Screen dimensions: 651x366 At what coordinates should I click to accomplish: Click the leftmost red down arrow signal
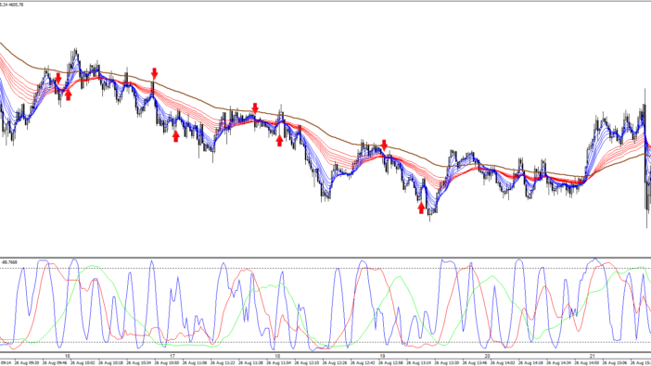(x=58, y=79)
